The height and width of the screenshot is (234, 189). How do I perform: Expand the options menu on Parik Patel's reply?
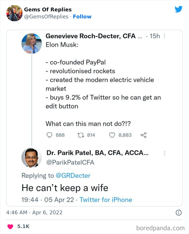164,153
